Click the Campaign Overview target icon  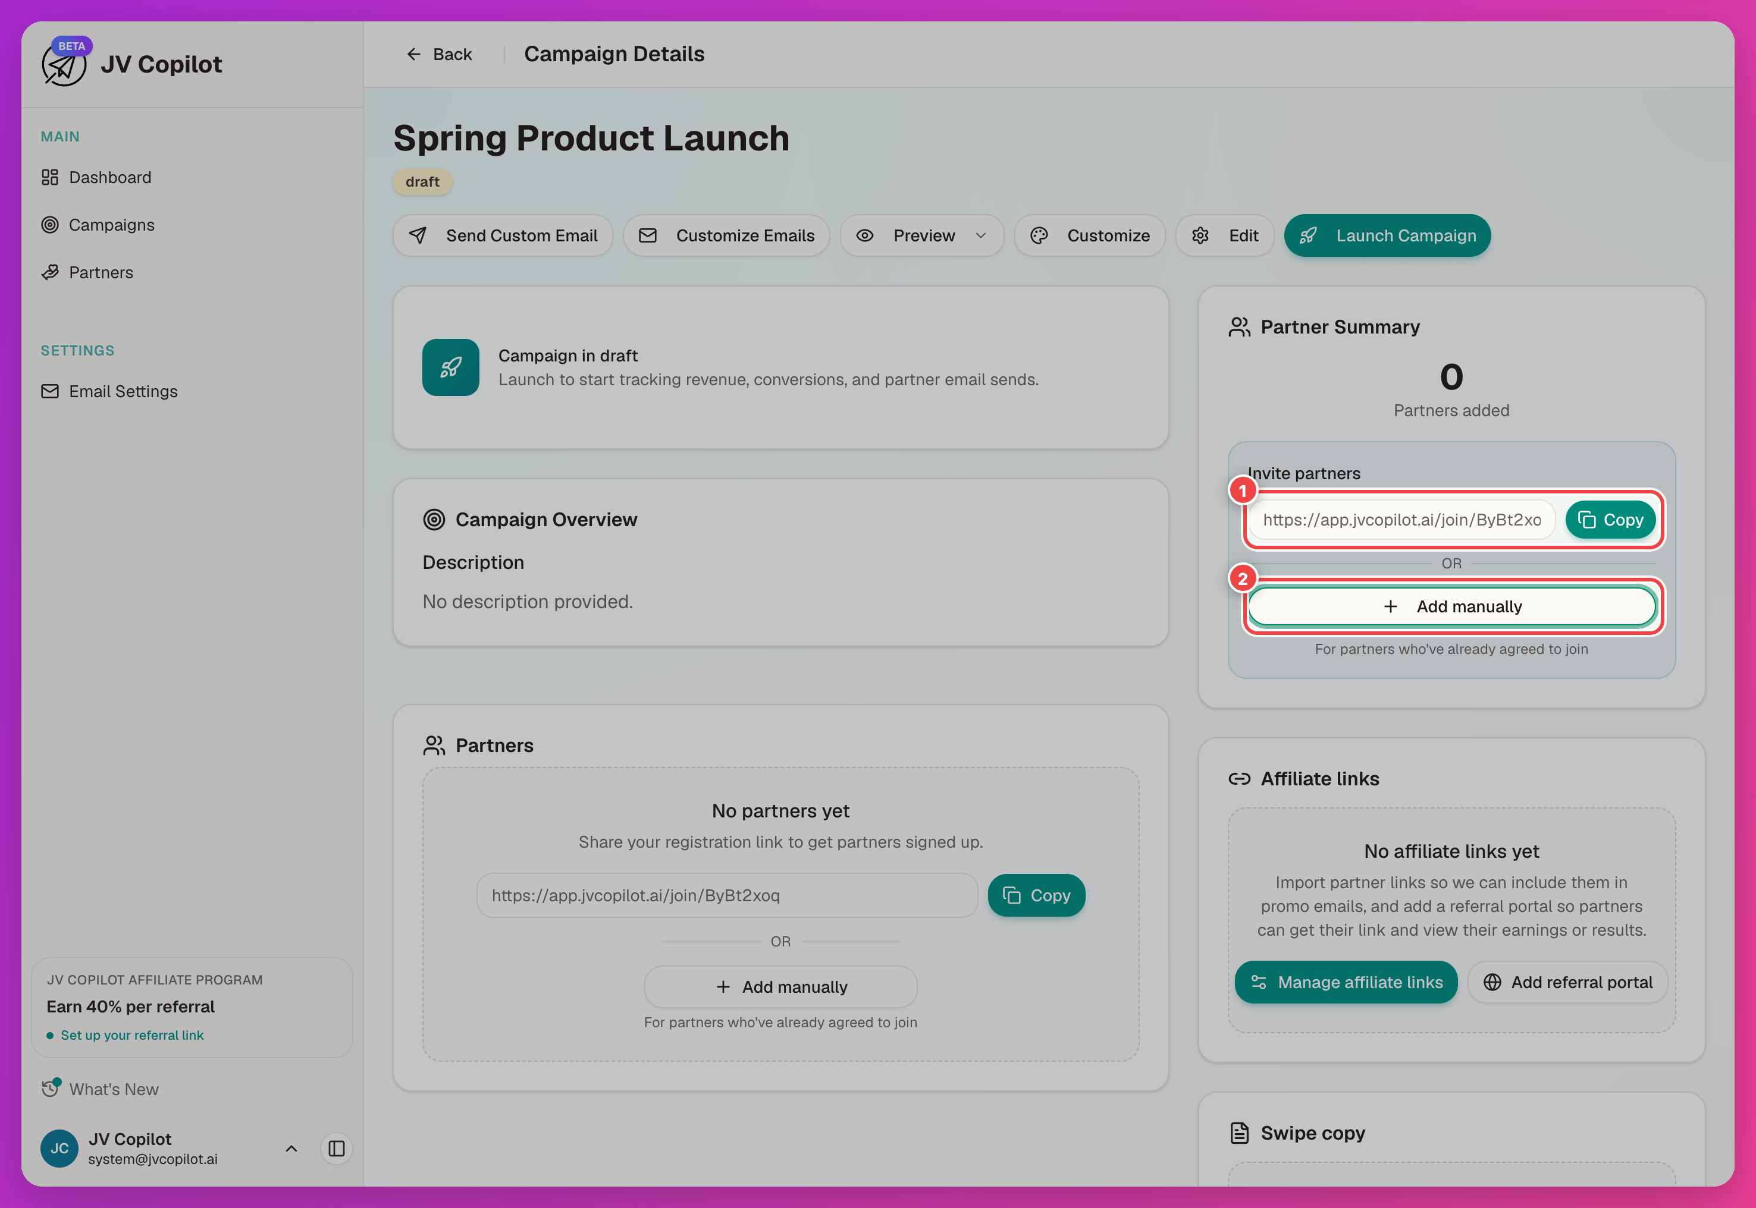click(434, 519)
